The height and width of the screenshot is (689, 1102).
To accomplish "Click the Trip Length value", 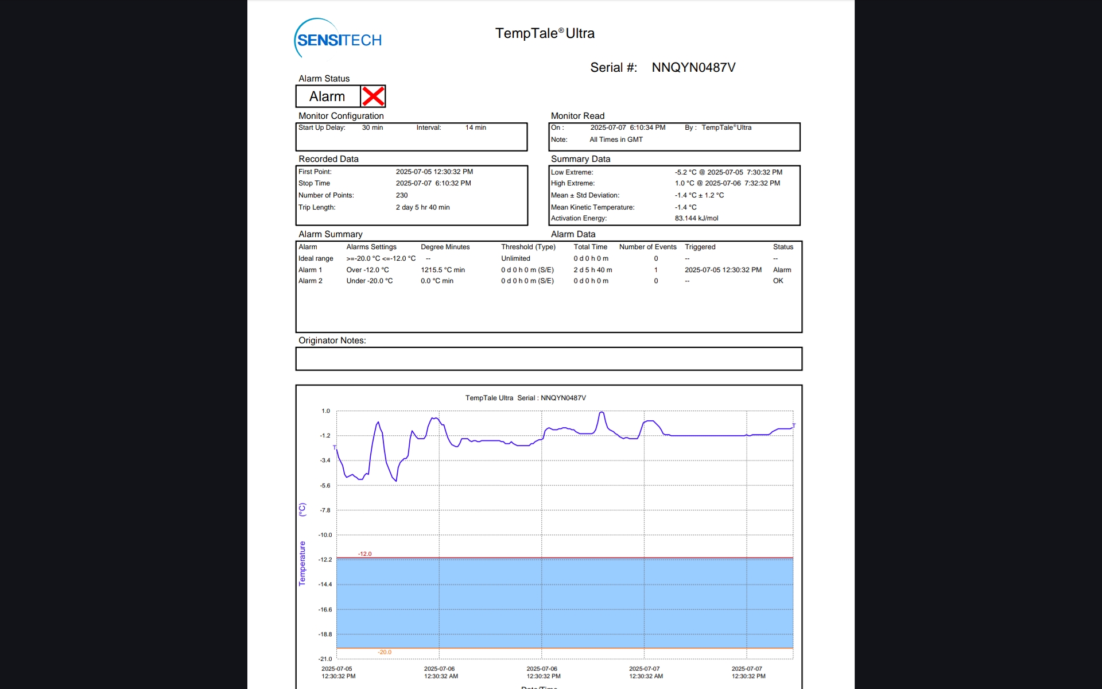I will [x=422, y=207].
